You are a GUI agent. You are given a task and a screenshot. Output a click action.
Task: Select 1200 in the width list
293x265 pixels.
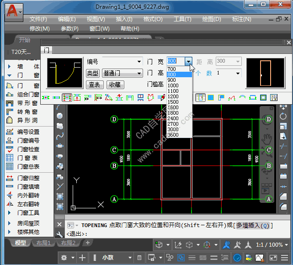(179, 96)
